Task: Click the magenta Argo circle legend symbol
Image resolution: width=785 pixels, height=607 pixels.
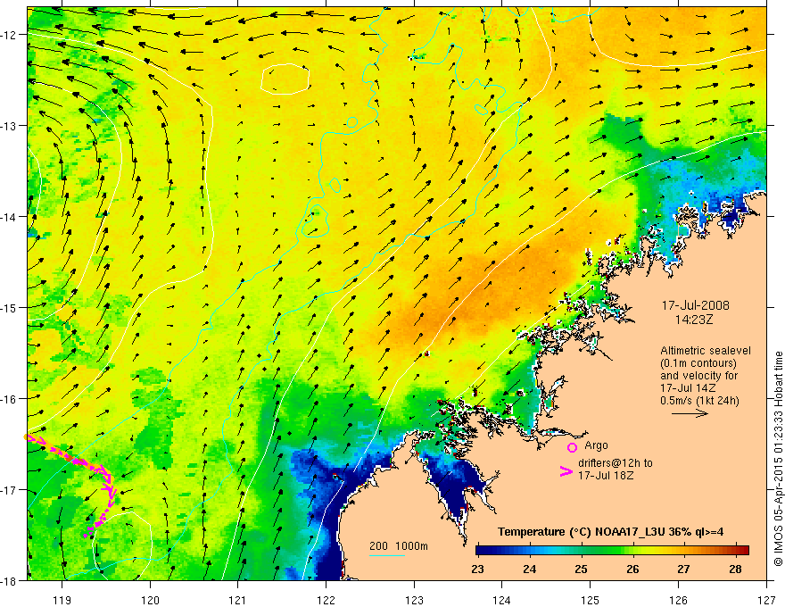Action: (572, 447)
